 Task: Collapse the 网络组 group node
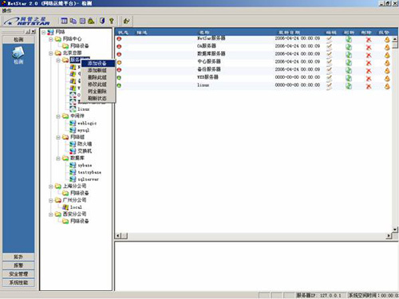(58, 137)
